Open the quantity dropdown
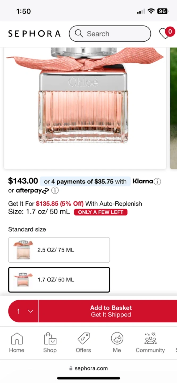 (x=23, y=311)
